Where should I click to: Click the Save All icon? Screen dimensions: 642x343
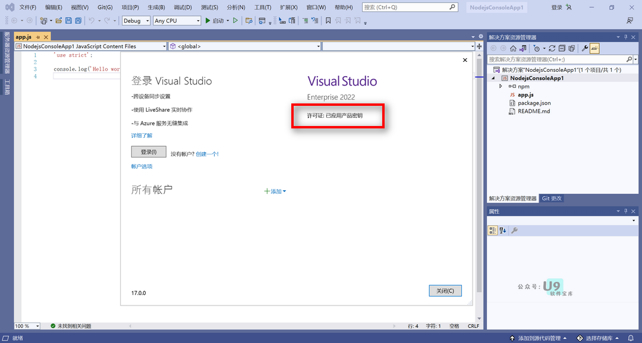point(78,20)
